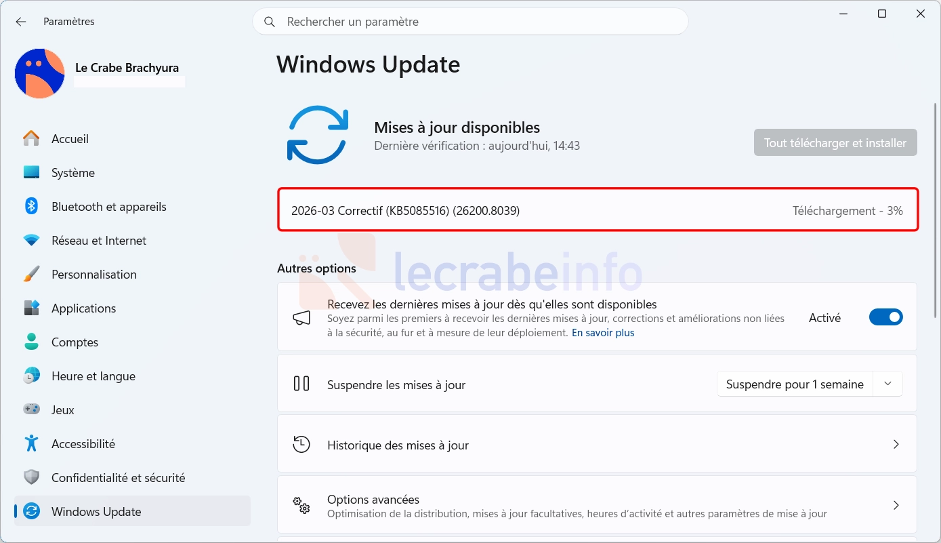Click the Confidentialité et sécurité shield icon

tap(31, 477)
